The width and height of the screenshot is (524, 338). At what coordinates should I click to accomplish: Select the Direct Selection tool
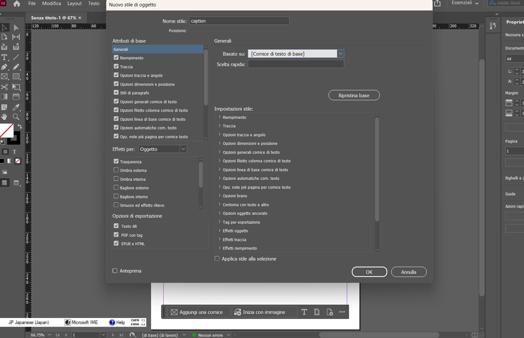[16, 28]
